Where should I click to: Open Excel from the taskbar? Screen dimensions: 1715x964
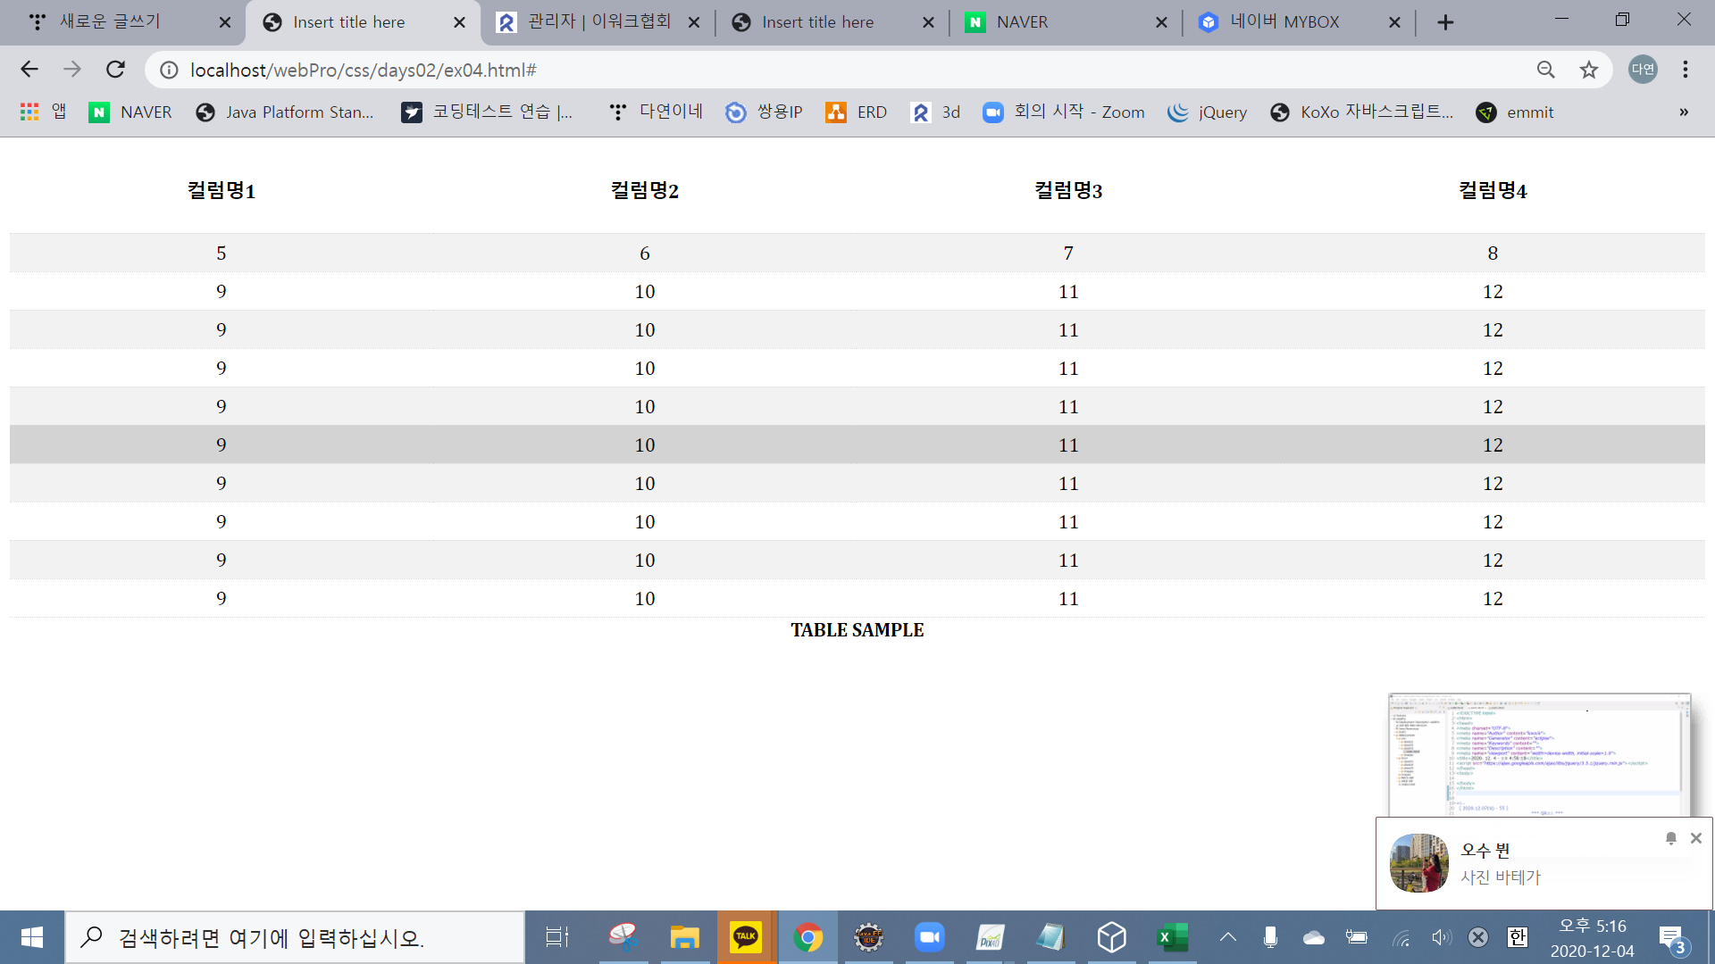coord(1172,937)
